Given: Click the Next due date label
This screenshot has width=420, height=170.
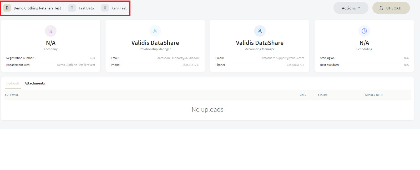Looking at the screenshot, I should [x=330, y=65].
